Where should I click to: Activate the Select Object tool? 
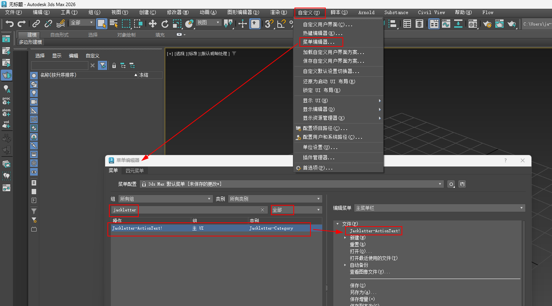(102, 24)
